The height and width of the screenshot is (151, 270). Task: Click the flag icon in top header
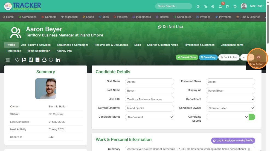[228, 7]
